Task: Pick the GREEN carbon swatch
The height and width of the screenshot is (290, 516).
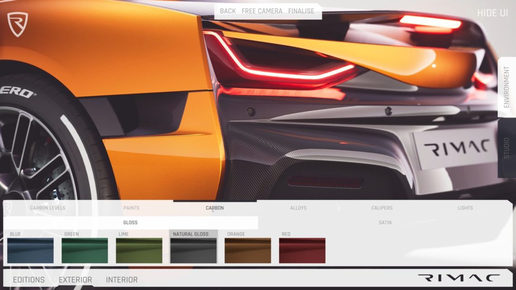Action: point(85,251)
